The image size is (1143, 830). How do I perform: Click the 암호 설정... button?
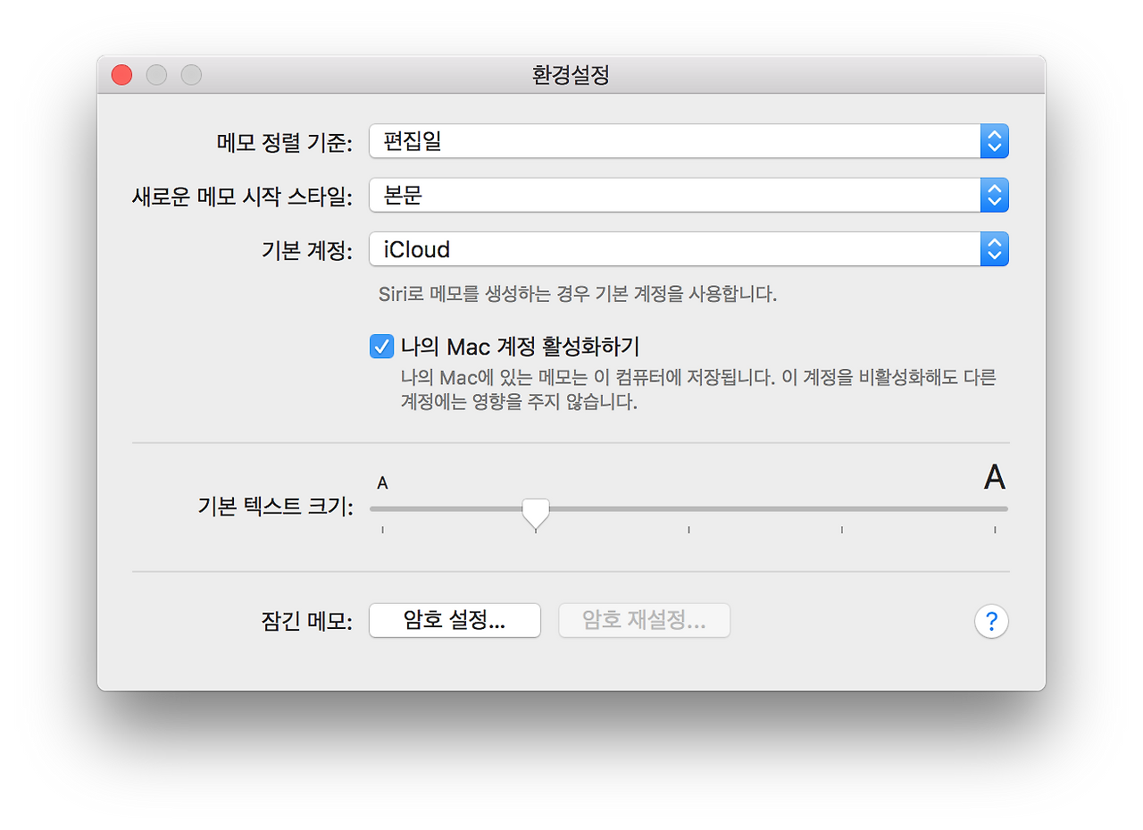coord(455,621)
